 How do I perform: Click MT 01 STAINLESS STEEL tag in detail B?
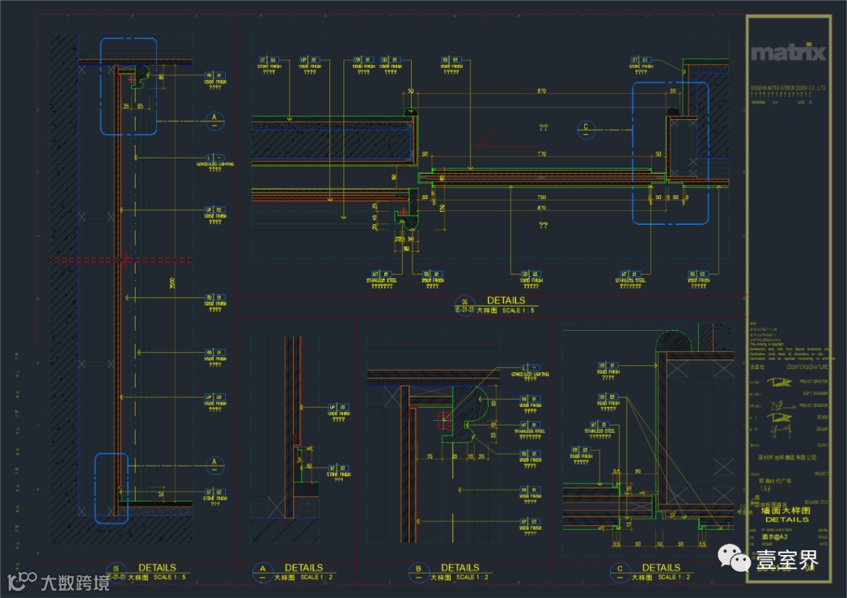[x=529, y=431]
